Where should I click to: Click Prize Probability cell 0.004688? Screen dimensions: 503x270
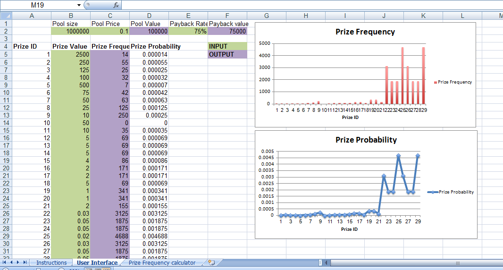149,236
